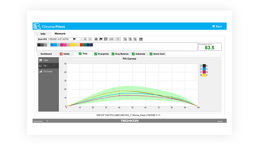Click the minus button beside the scan selector
The width and height of the screenshot is (259, 145).
90,39
